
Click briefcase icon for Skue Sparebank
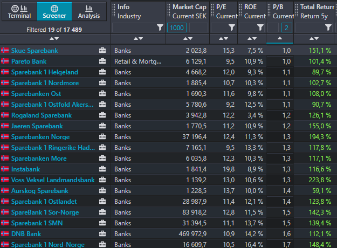102,50
